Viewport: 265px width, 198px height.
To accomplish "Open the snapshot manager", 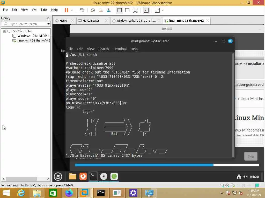I will (108, 10).
